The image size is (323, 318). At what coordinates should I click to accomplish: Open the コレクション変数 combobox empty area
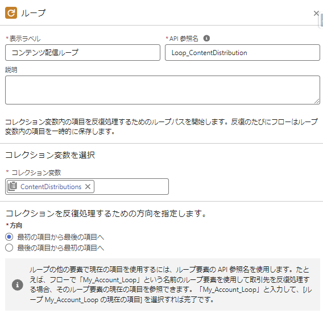click(131, 187)
